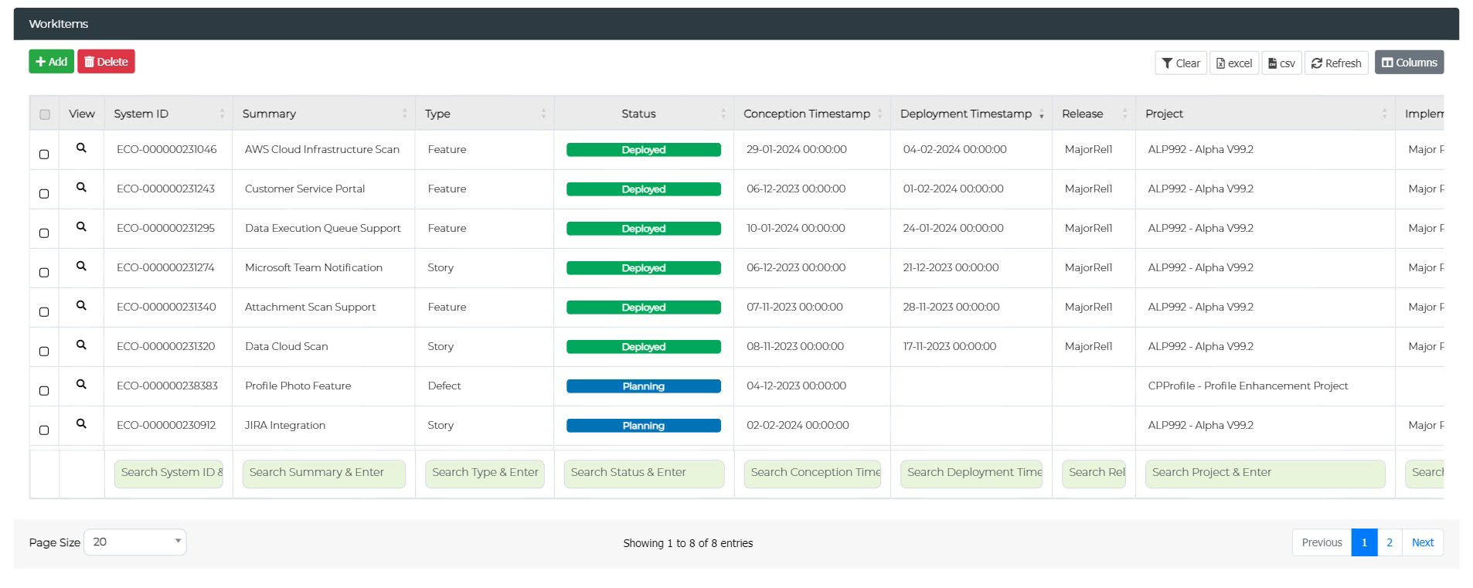Focus the Search Conception Timestamp field
The image size is (1473, 588).
point(812,474)
